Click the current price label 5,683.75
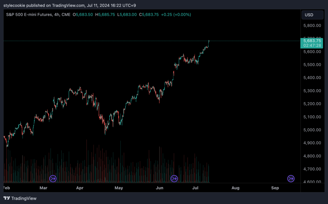328x204 pixels. [312, 41]
